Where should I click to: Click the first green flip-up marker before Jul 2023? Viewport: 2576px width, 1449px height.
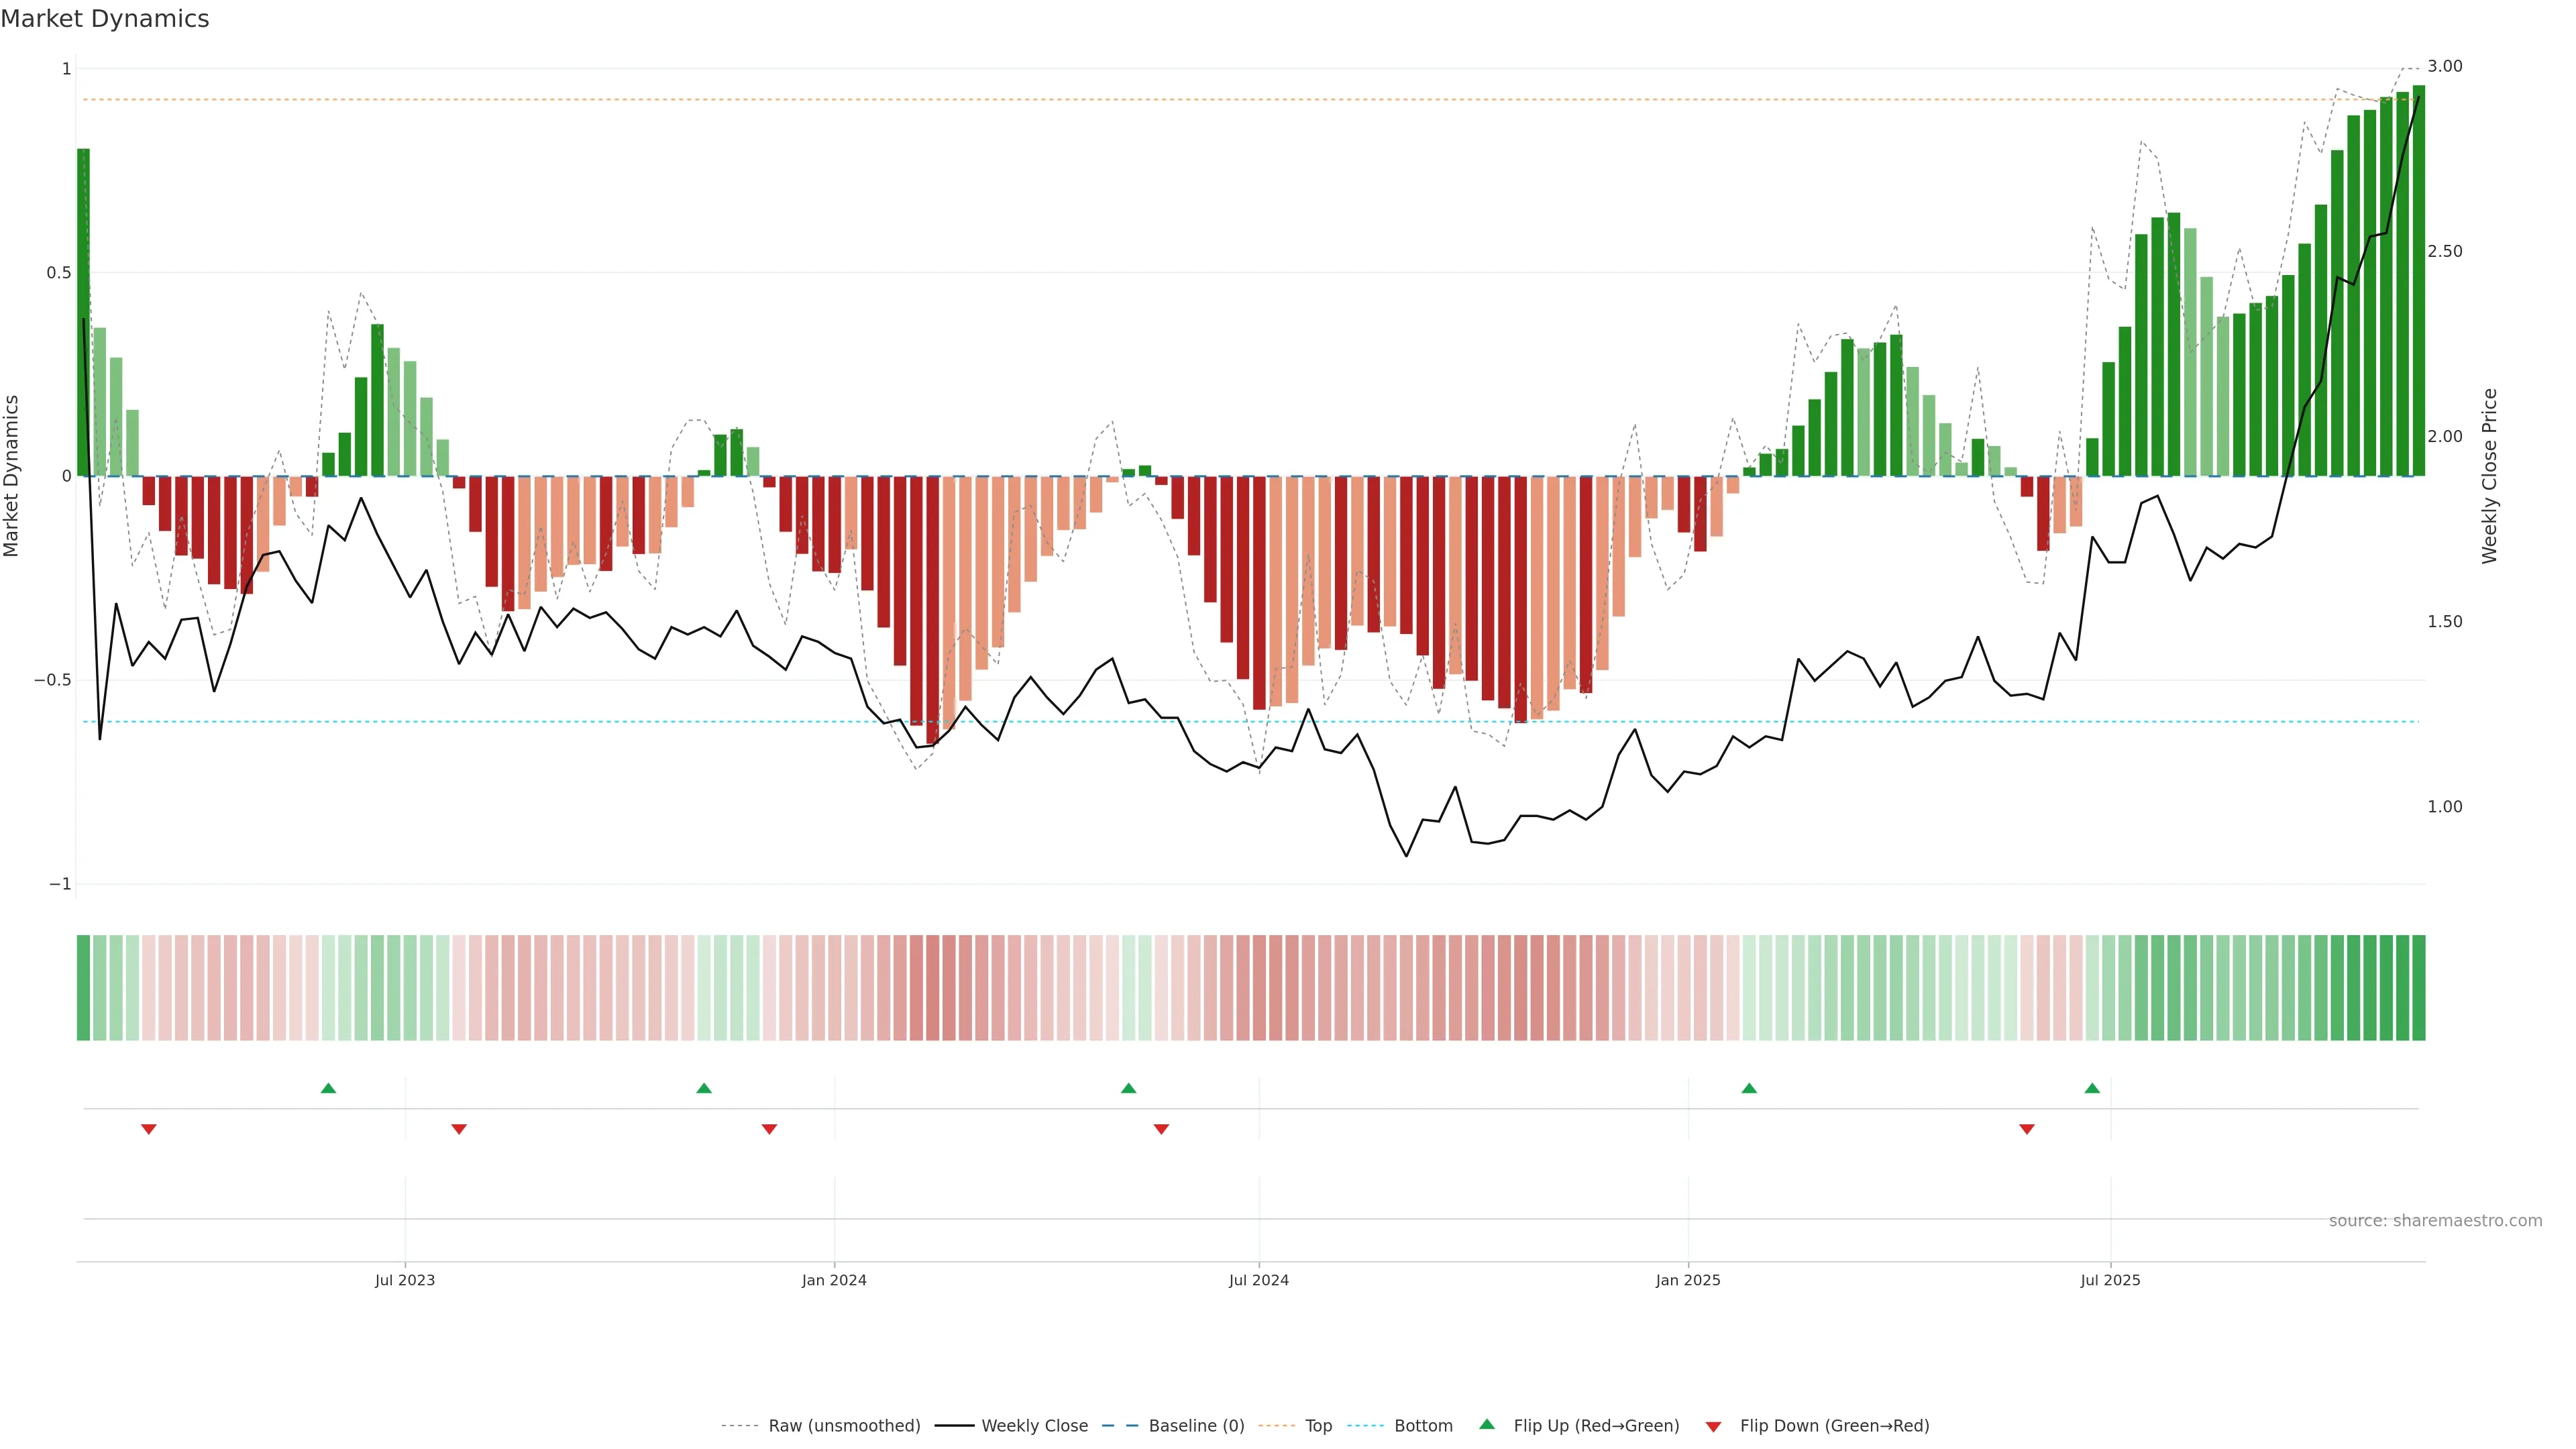tap(328, 1088)
